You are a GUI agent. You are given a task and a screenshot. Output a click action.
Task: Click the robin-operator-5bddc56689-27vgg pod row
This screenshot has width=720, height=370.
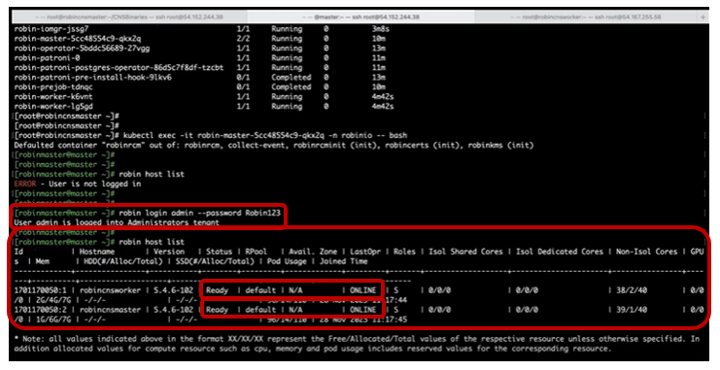point(204,49)
